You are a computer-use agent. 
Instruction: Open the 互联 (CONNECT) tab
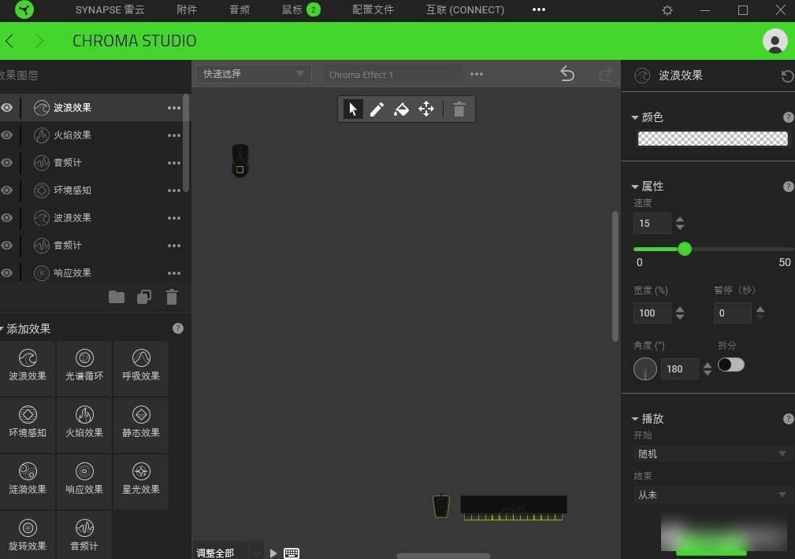pyautogui.click(x=465, y=9)
